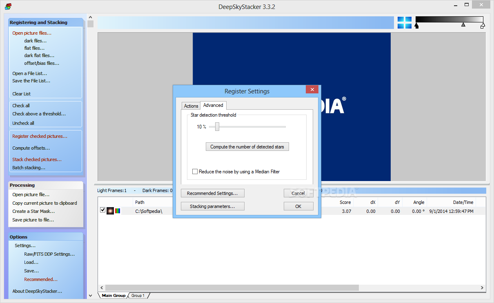Click Check above a threshold
Screen dimensions: 494x303
39,114
